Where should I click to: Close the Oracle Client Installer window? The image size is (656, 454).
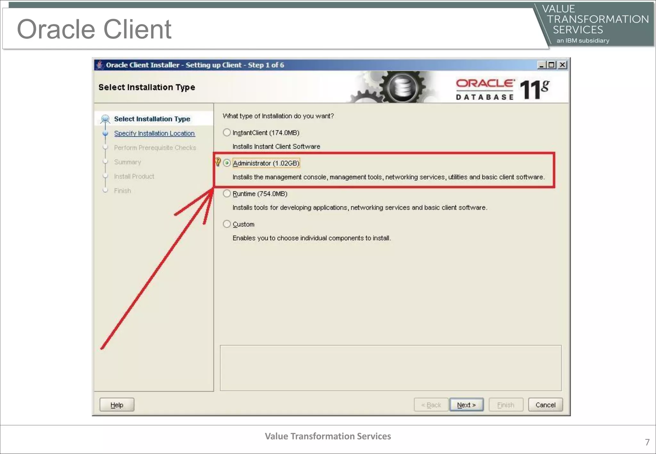point(562,65)
